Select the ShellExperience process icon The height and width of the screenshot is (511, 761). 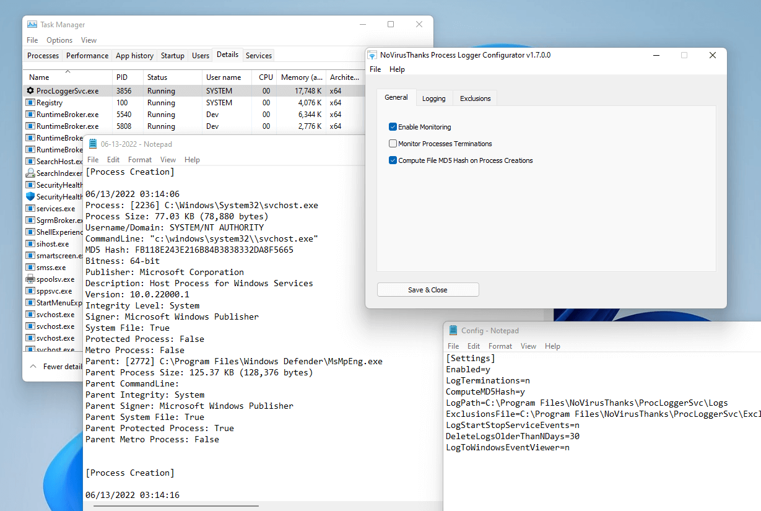30,232
